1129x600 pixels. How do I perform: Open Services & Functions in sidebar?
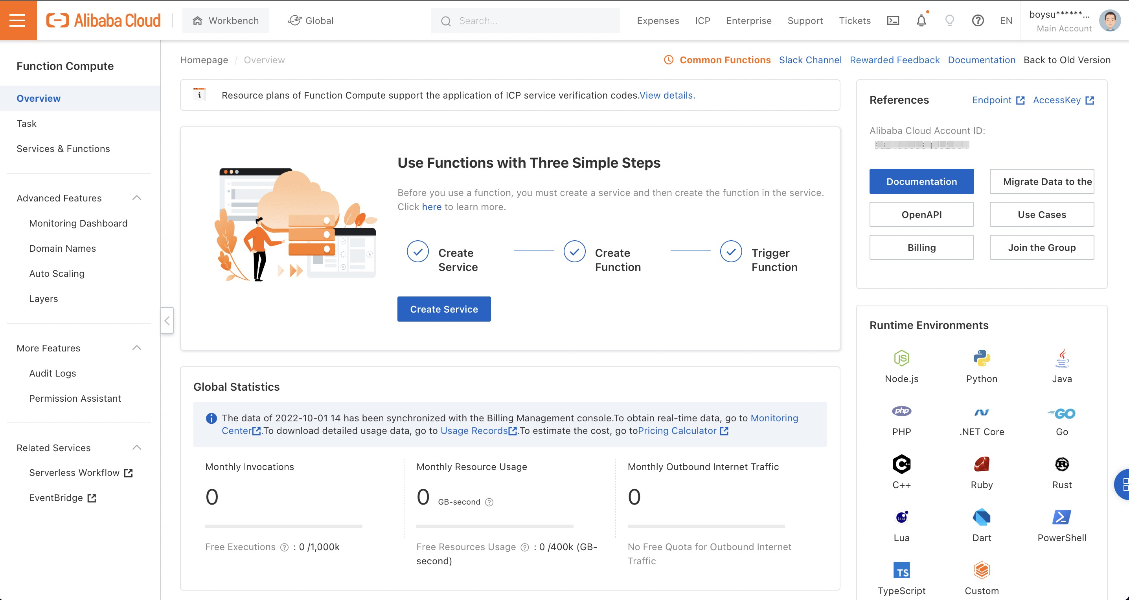[63, 149]
